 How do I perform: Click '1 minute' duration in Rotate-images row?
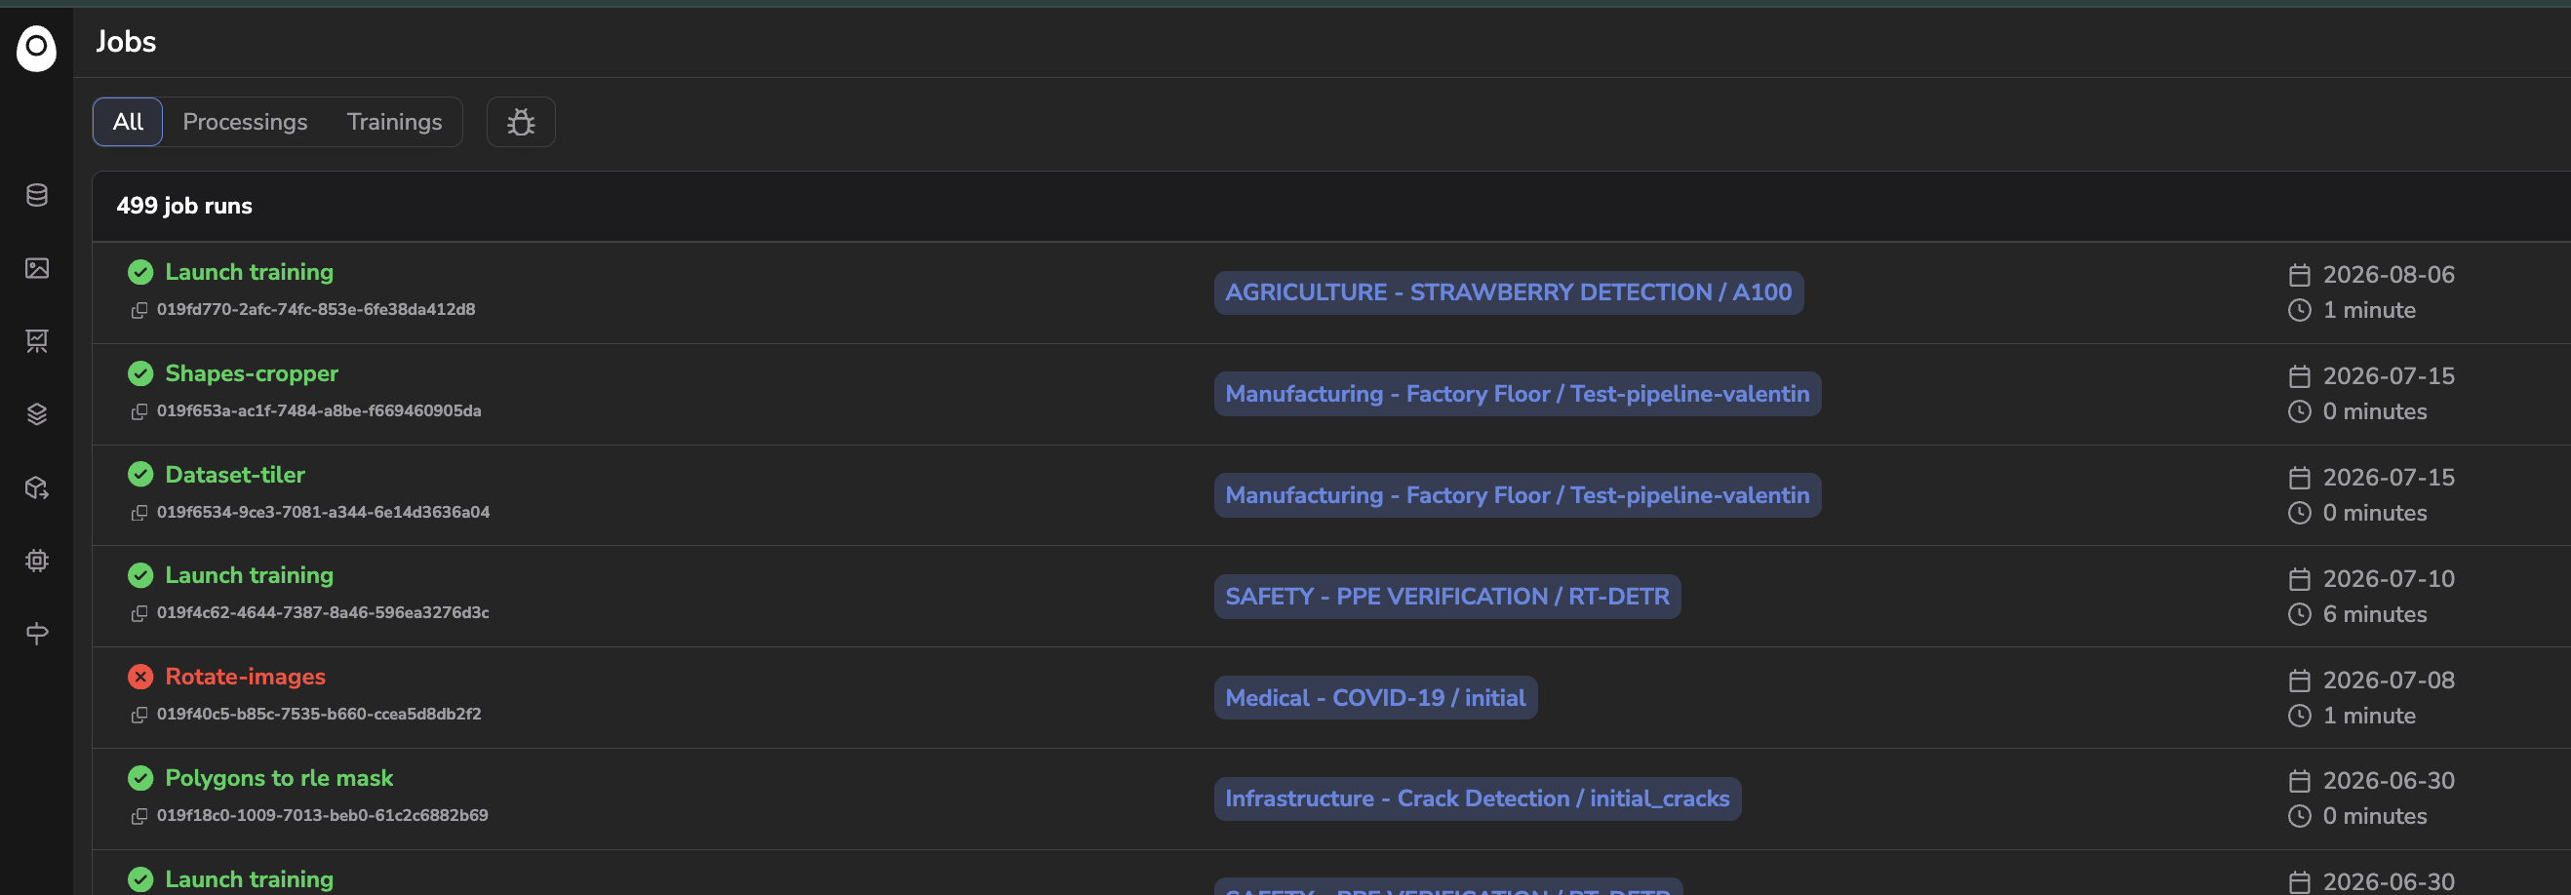coord(2369,716)
